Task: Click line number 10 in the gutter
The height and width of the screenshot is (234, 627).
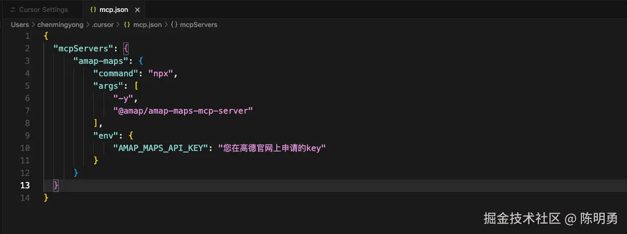Action: coord(25,148)
